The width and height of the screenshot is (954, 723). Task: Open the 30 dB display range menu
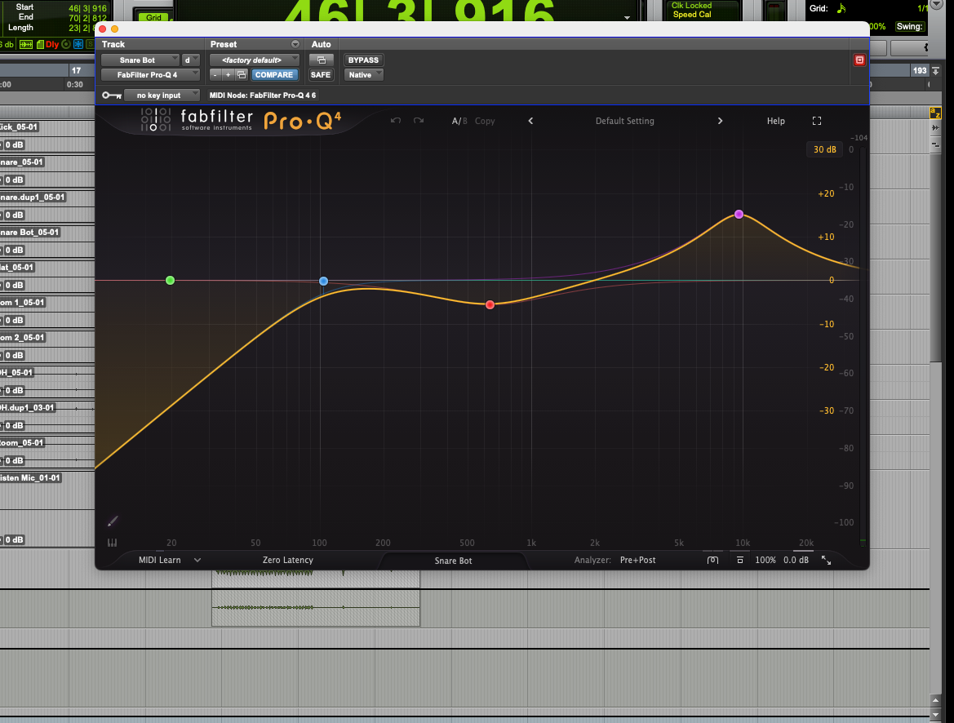[824, 149]
